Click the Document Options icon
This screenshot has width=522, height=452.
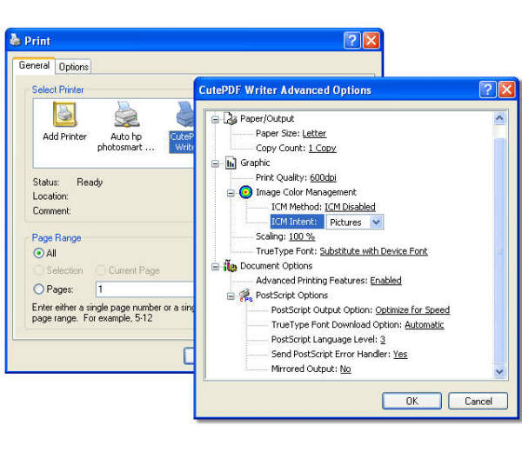230,266
